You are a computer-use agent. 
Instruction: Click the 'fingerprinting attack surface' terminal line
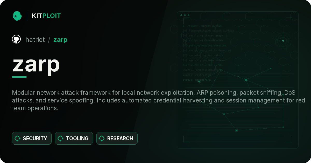[208, 31]
